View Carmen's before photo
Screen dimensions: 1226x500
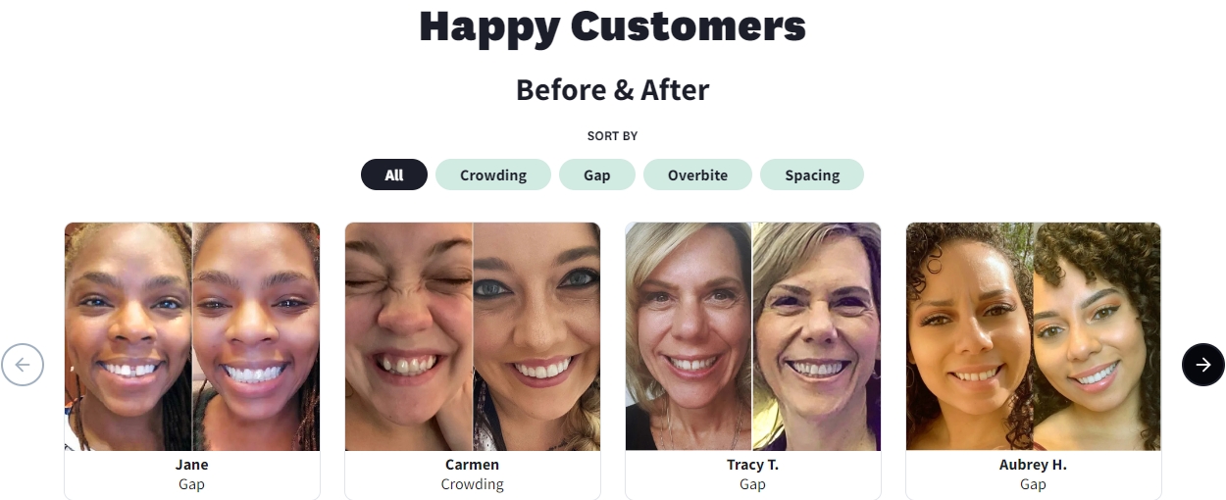[x=409, y=336]
